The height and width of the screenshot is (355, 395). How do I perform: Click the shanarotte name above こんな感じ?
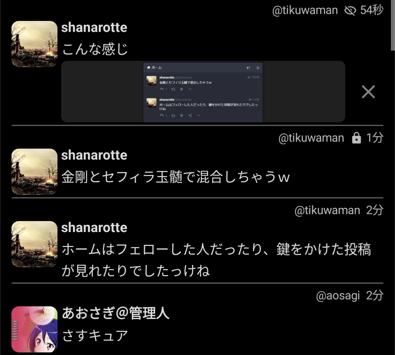click(94, 27)
